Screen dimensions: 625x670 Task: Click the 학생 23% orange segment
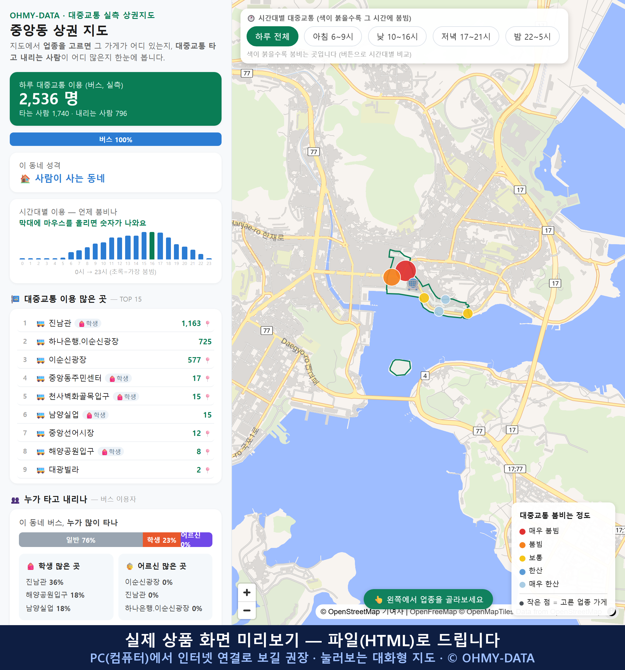pyautogui.click(x=162, y=540)
